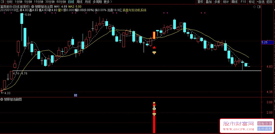Click the money bag icon in sub-chart

[x=154, y=109]
